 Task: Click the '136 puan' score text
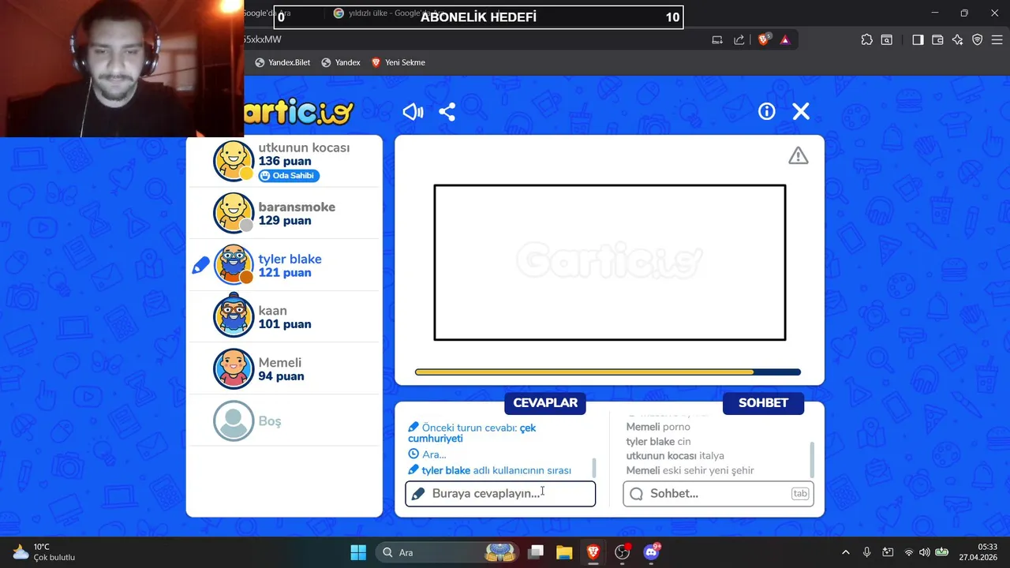pos(285,161)
